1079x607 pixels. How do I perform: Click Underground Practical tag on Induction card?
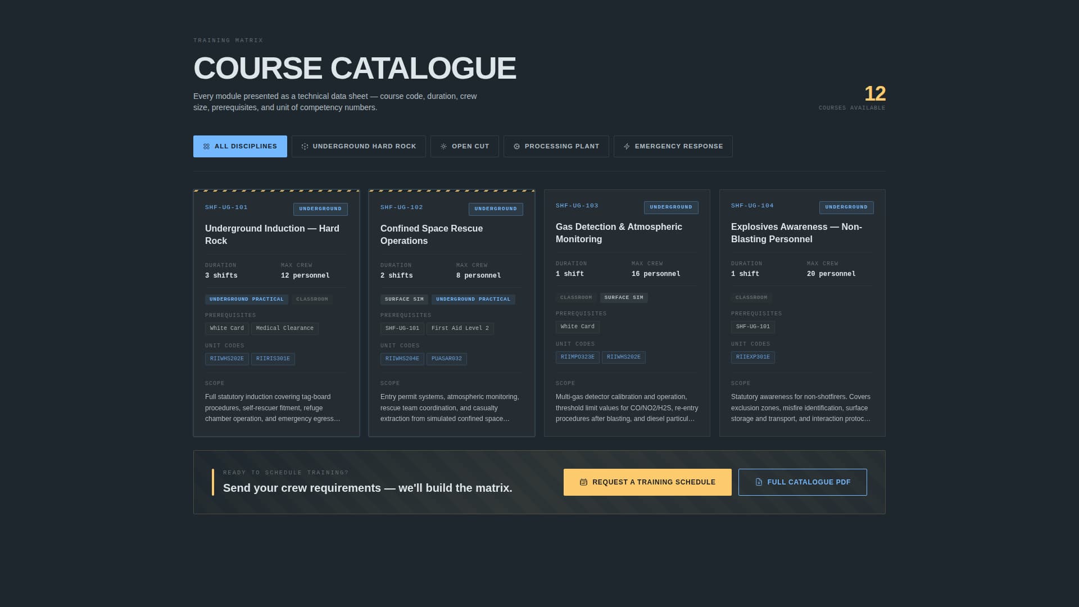(x=247, y=300)
